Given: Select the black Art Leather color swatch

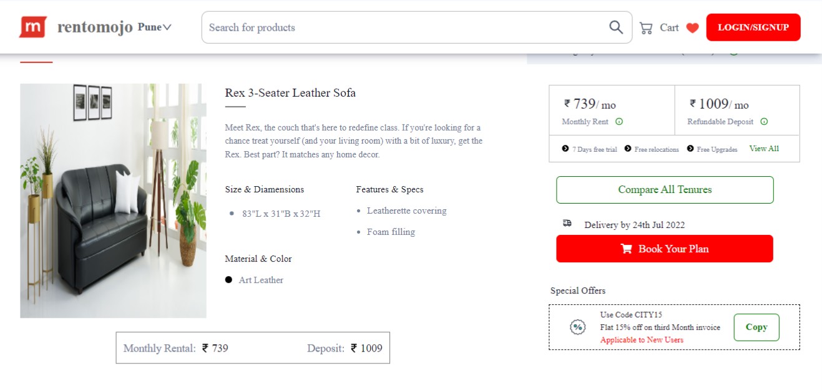Looking at the screenshot, I should (228, 280).
